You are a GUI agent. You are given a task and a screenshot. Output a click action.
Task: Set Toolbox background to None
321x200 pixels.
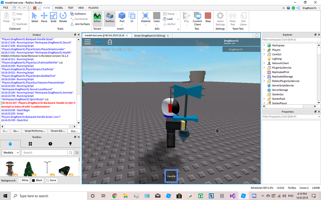point(51,180)
